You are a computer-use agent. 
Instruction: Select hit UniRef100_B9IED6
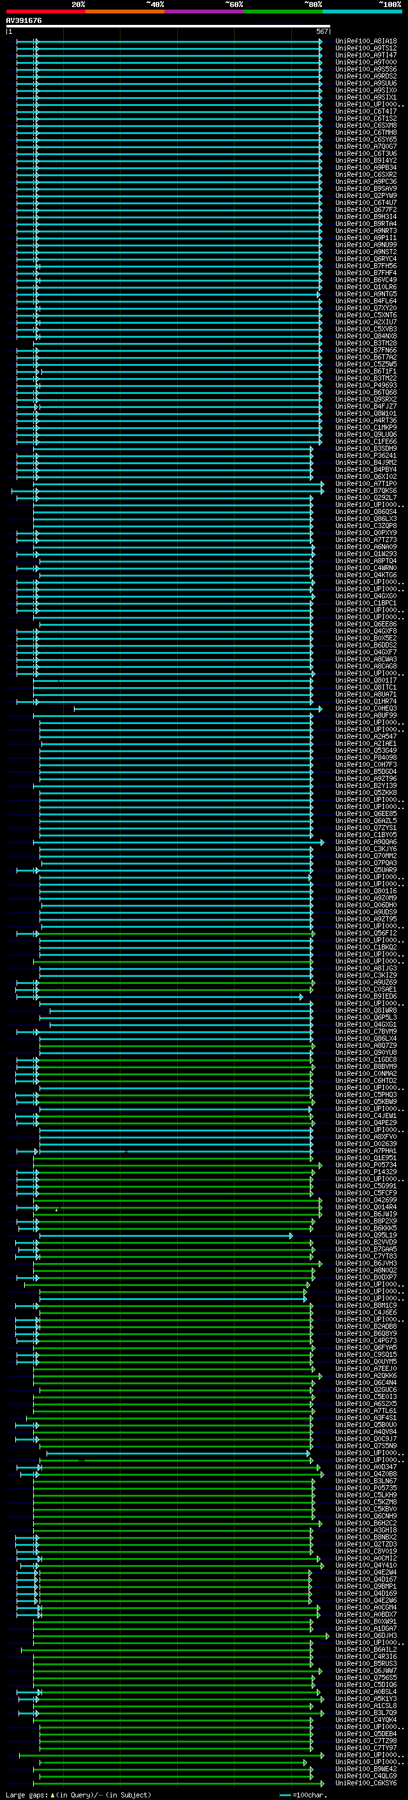click(x=366, y=995)
